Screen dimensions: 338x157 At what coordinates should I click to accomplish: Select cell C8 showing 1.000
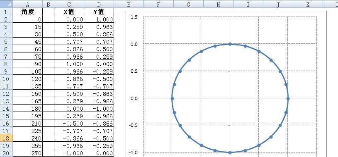pos(69,64)
